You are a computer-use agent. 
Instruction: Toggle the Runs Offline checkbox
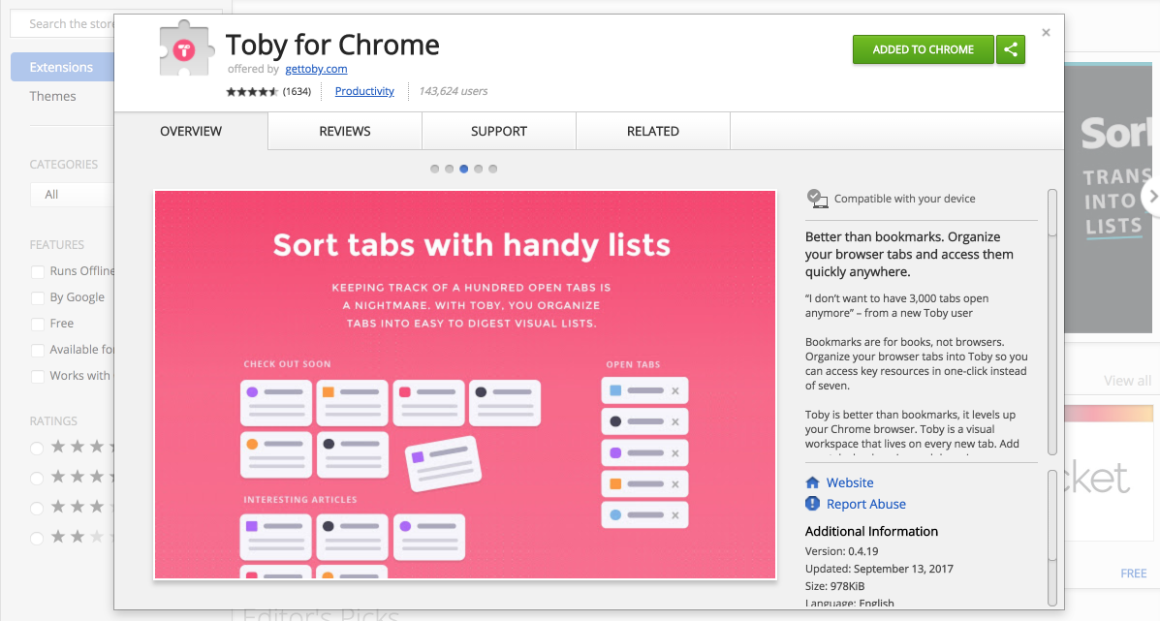38,272
